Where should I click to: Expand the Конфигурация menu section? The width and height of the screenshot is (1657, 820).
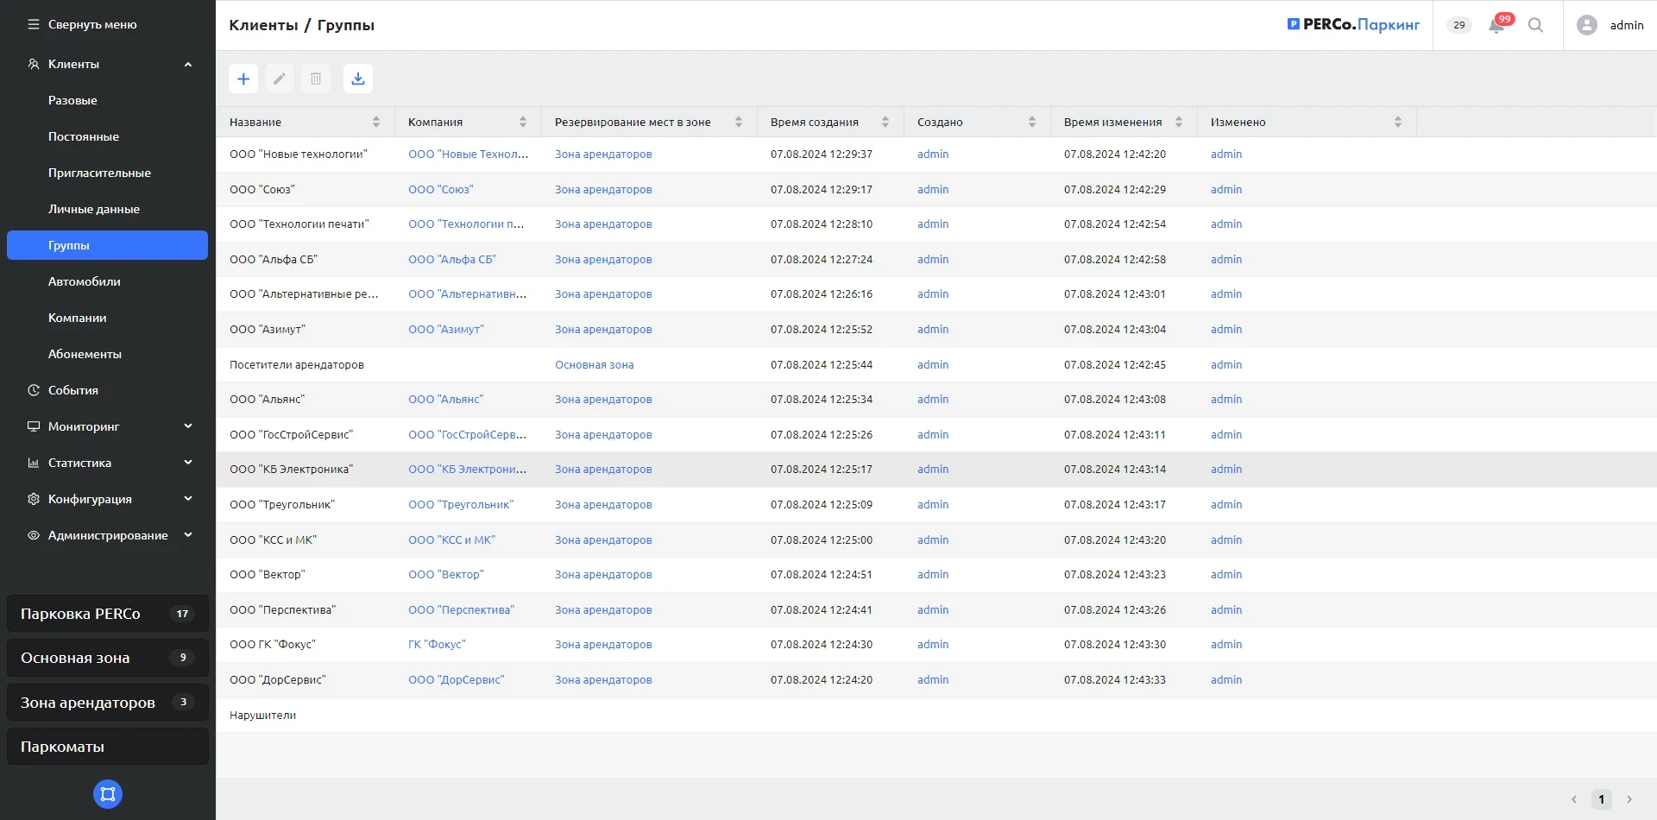[187, 499]
